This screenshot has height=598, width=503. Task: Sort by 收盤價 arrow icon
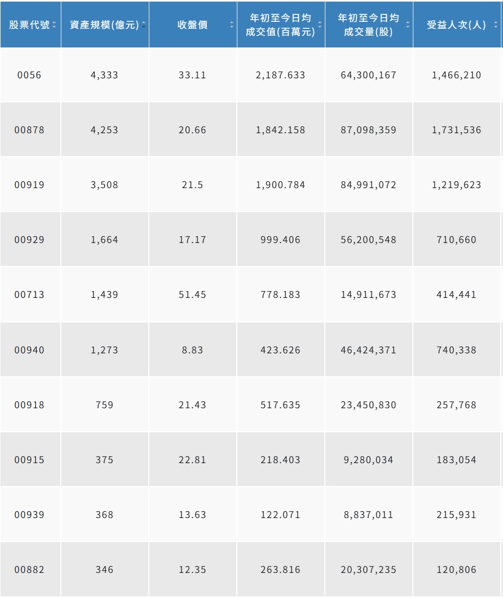pos(231,25)
